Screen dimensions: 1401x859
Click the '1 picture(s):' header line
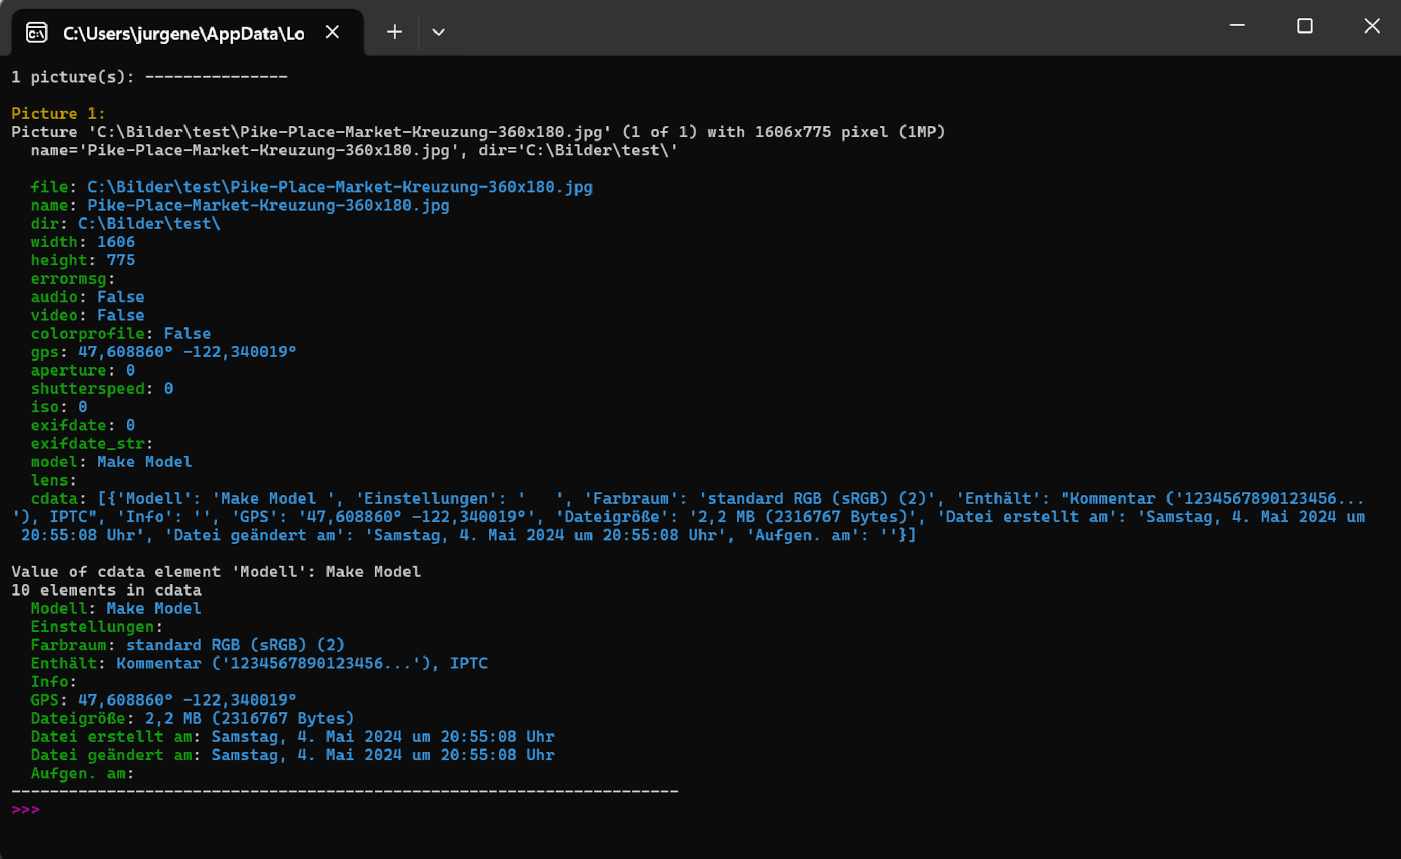[149, 77]
